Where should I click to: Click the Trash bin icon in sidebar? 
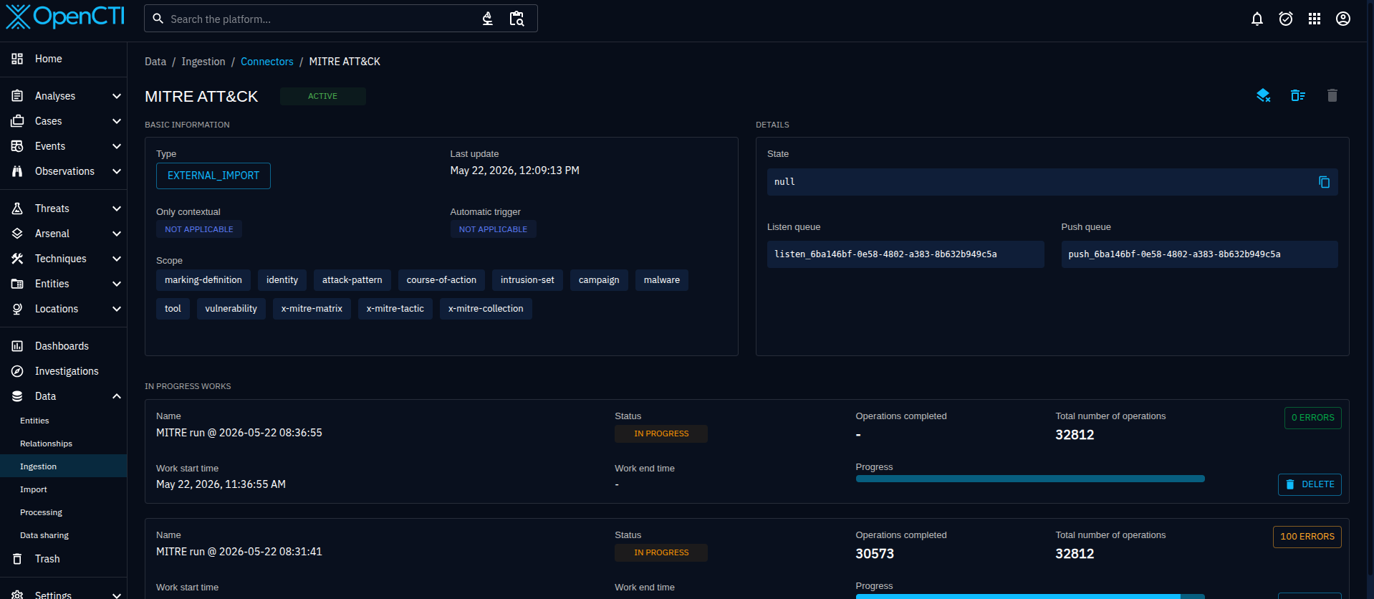[x=17, y=559]
